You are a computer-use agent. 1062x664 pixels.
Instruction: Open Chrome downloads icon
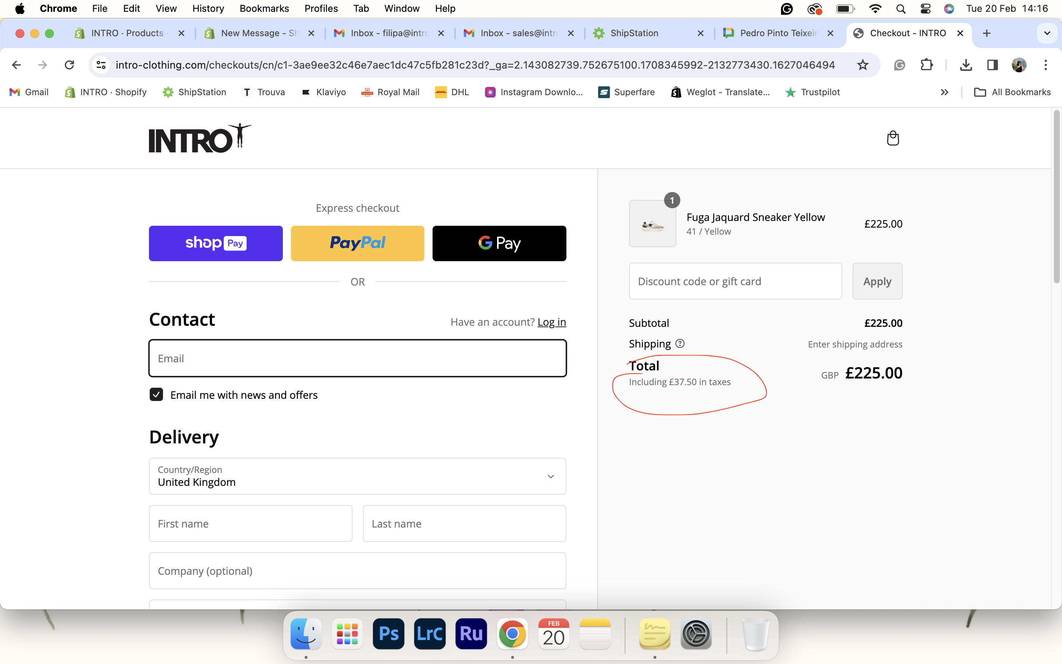click(x=965, y=65)
